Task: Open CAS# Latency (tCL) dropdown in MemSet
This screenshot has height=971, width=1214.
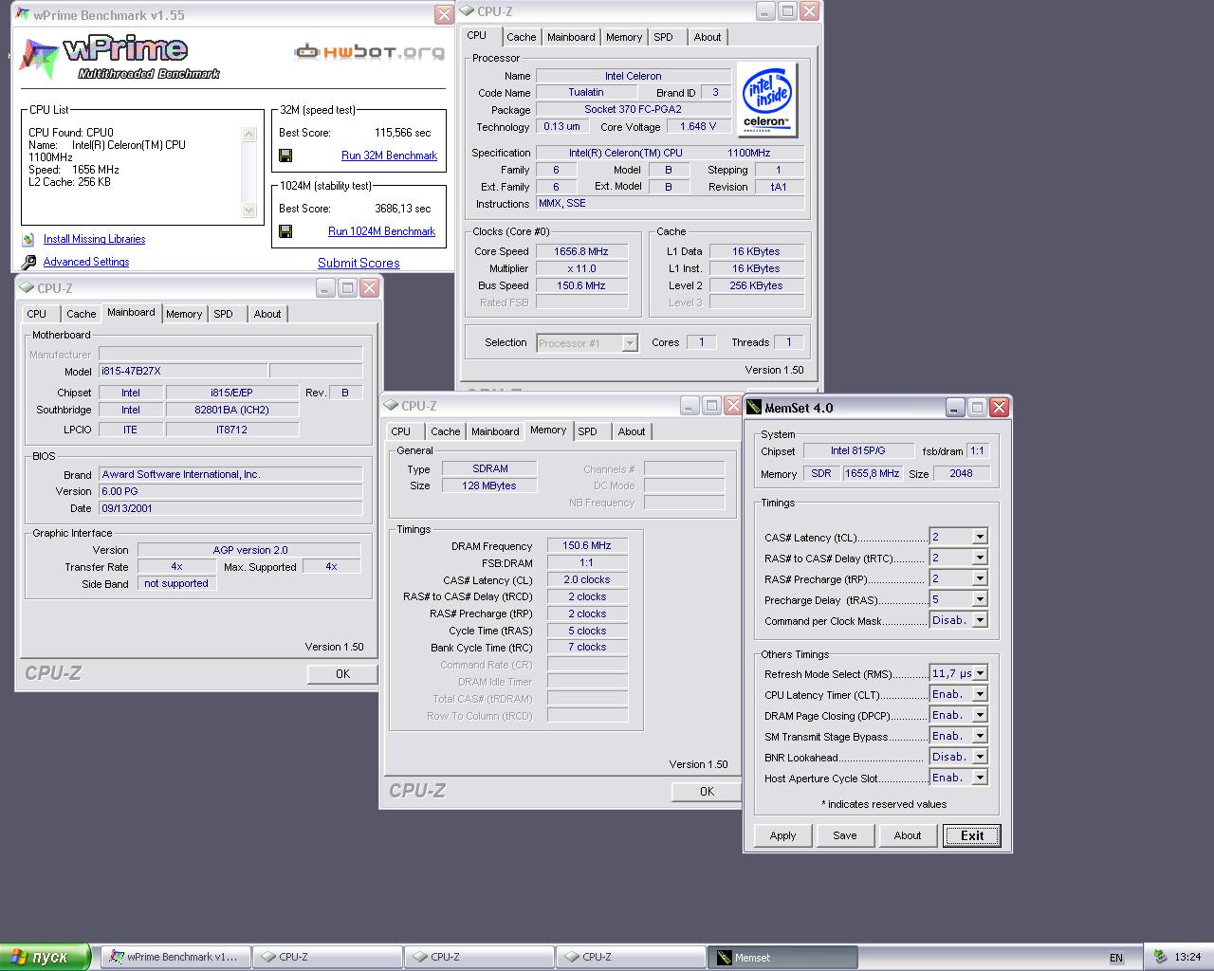Action: [979, 537]
